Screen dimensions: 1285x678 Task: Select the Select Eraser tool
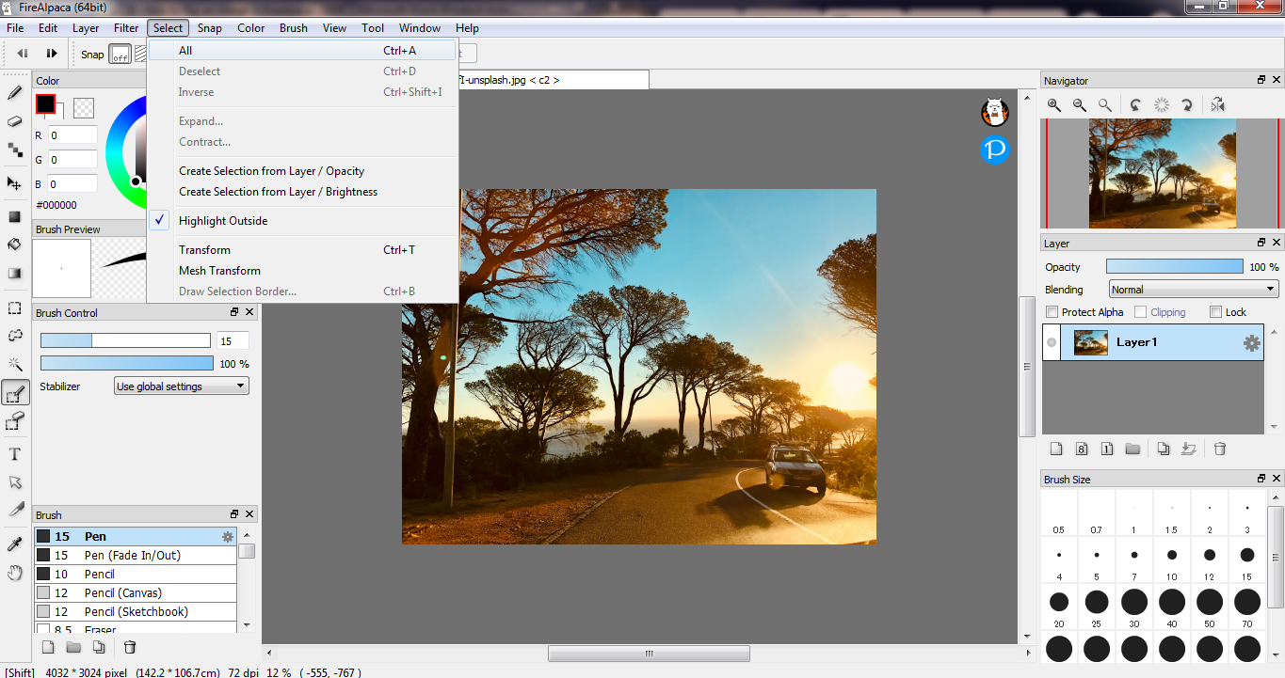click(x=15, y=421)
